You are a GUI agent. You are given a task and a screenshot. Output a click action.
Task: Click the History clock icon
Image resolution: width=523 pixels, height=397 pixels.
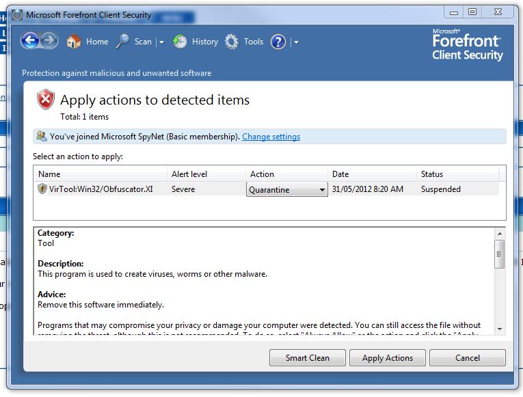click(x=180, y=42)
